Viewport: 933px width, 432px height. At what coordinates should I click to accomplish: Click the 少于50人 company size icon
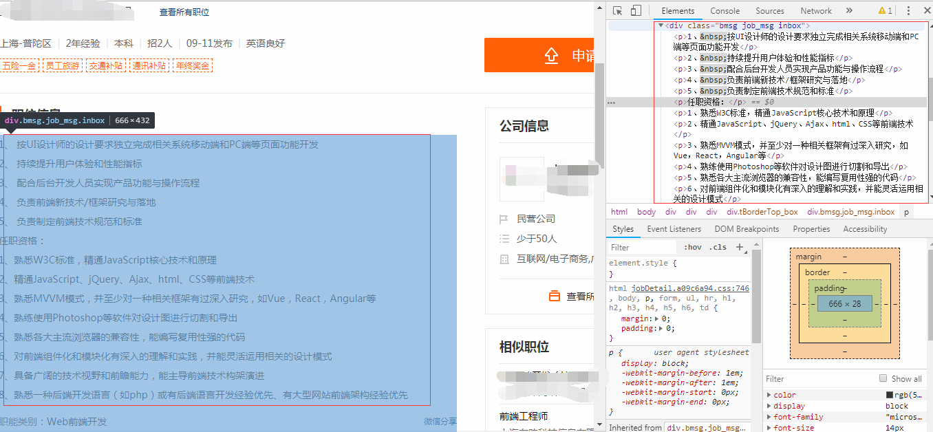[x=504, y=239]
